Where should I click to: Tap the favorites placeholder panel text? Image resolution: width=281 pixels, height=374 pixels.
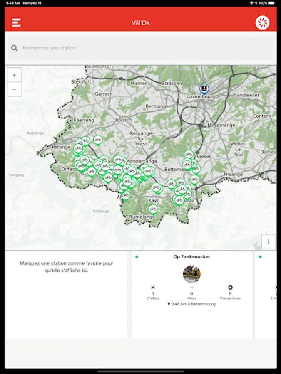67,267
